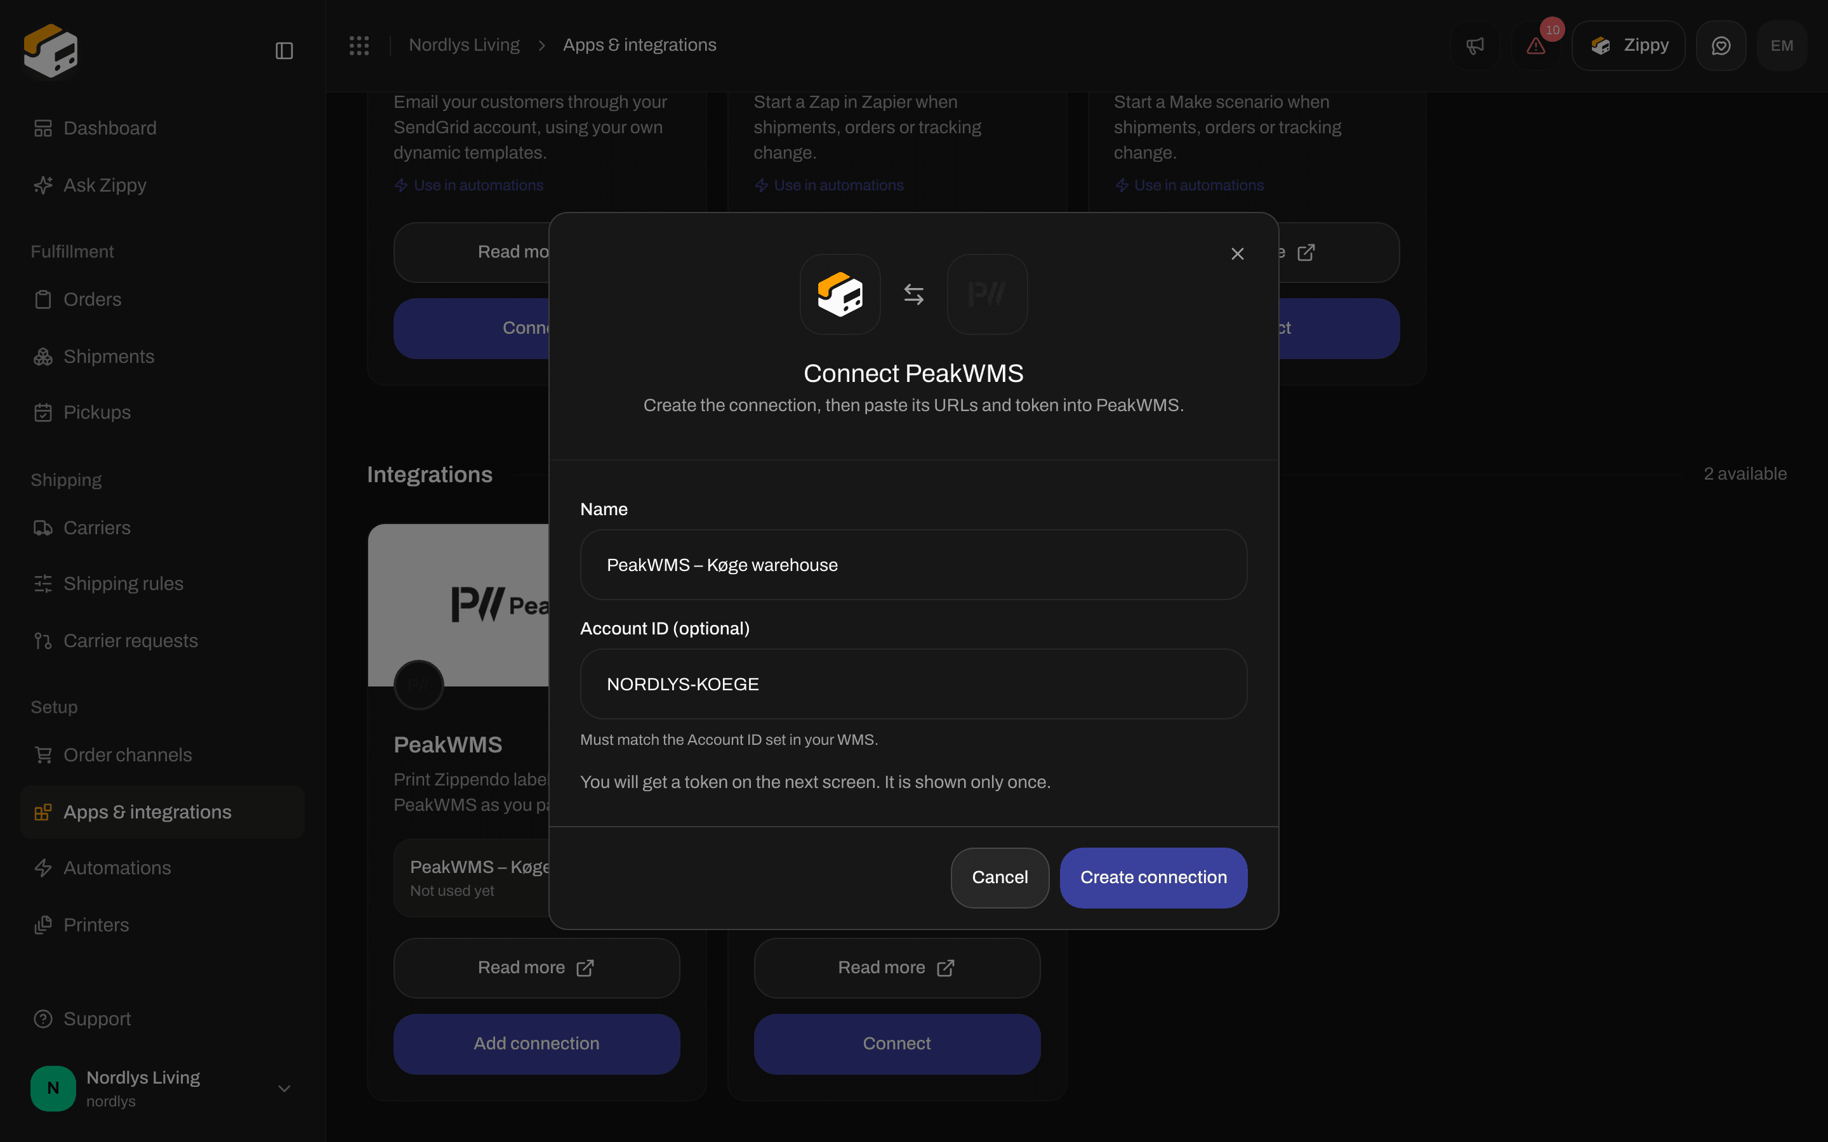The image size is (1828, 1142).
Task: Click the Zippendo icon in dialog header
Action: [x=840, y=294]
